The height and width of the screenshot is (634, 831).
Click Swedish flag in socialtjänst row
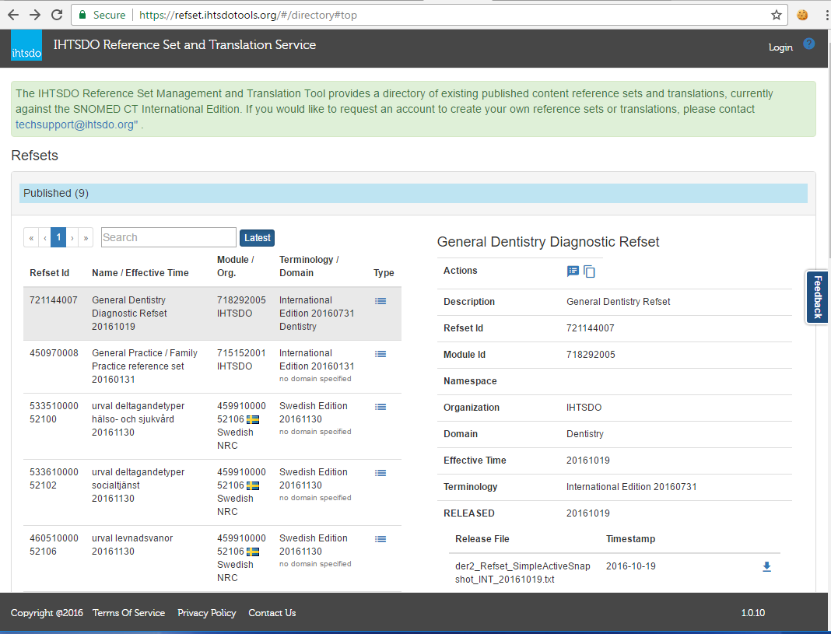[x=253, y=485]
